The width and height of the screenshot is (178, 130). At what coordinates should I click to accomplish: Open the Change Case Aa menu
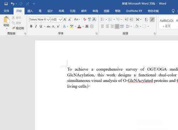tap(77, 19)
